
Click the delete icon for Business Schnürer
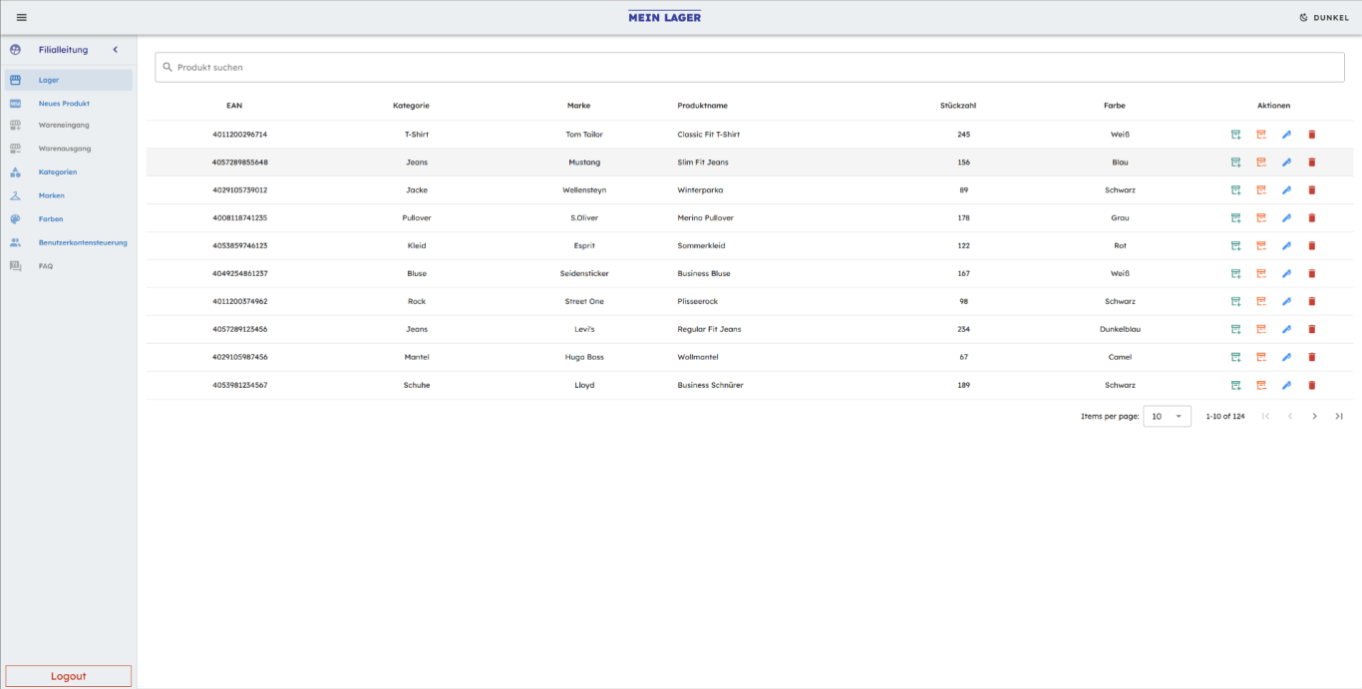coord(1310,385)
